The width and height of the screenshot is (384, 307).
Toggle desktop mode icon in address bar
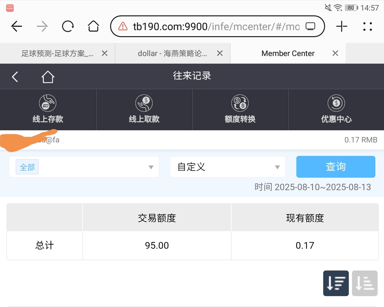click(310, 27)
